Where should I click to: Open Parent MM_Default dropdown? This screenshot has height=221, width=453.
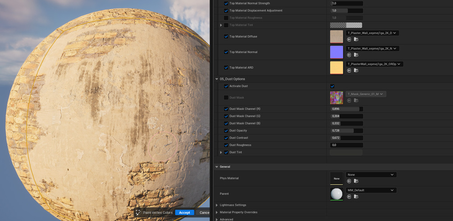[x=371, y=190]
